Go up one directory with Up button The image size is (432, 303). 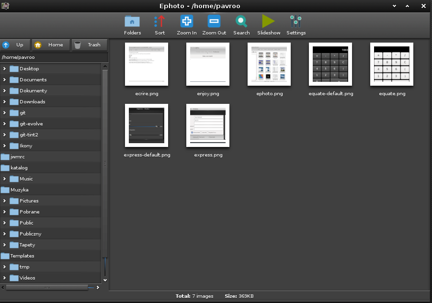tap(15, 45)
